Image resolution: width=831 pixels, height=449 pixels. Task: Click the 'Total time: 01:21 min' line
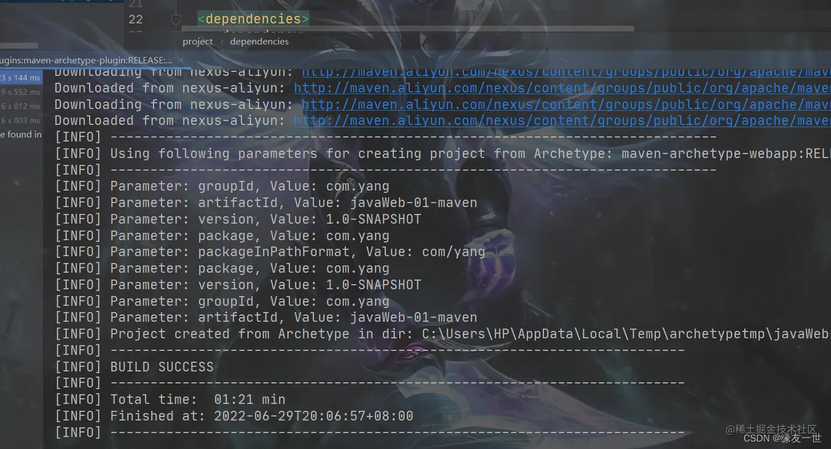tap(170, 399)
